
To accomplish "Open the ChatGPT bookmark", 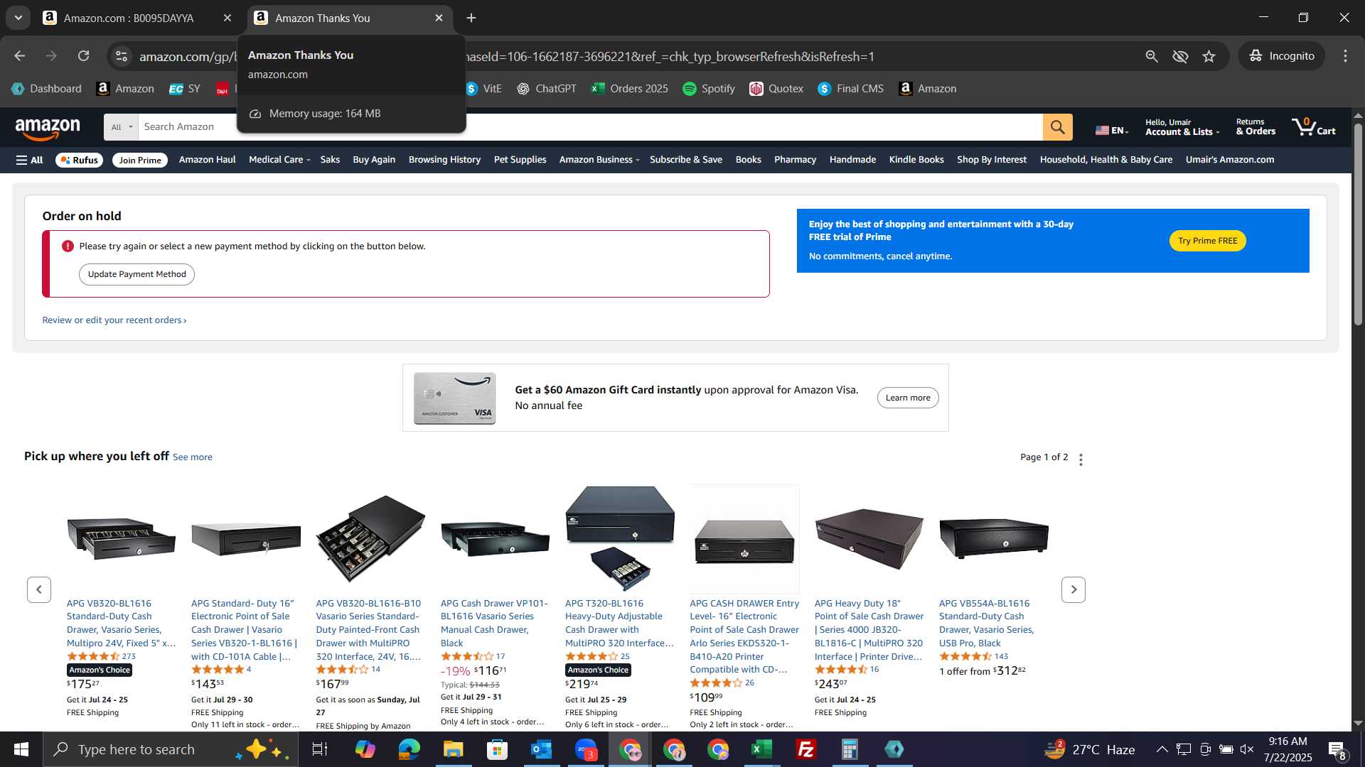I will coord(546,89).
